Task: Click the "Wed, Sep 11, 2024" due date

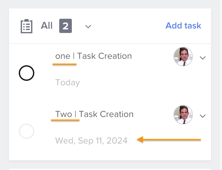Action: coord(92,141)
